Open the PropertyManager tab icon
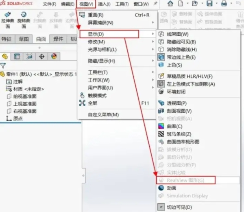This screenshot has height=212, width=244. pos(17,56)
